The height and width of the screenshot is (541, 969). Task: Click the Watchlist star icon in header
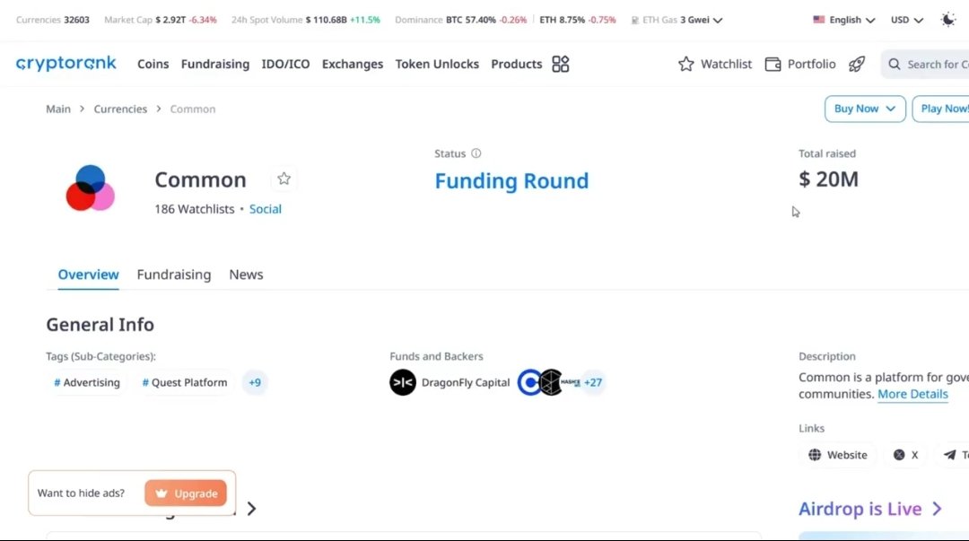[x=686, y=64]
